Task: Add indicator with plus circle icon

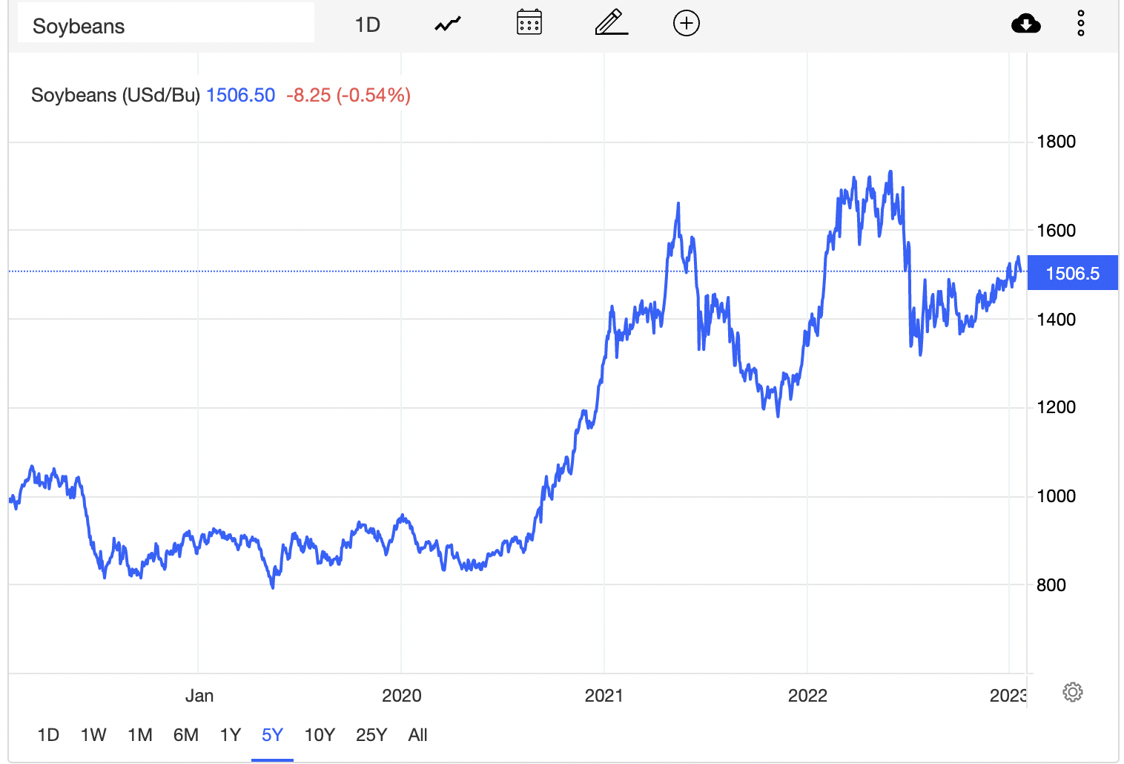Action: (687, 24)
